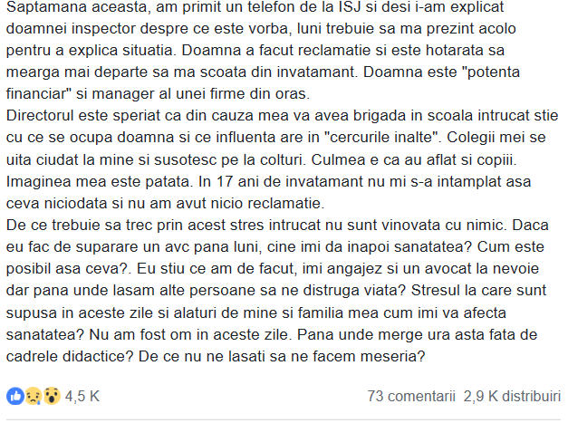Click the quoted phrase "cercurile inalte"

point(380,138)
